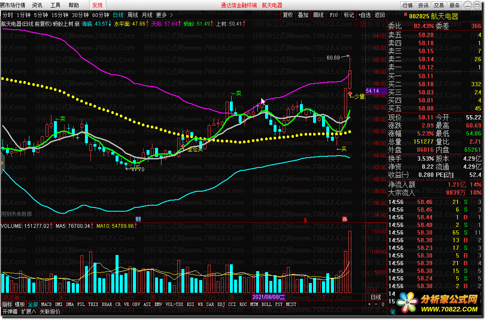Click the 开弹幕 toggle button
Image resolution: width=486 pixels, height=320 pixels.
tap(10, 312)
